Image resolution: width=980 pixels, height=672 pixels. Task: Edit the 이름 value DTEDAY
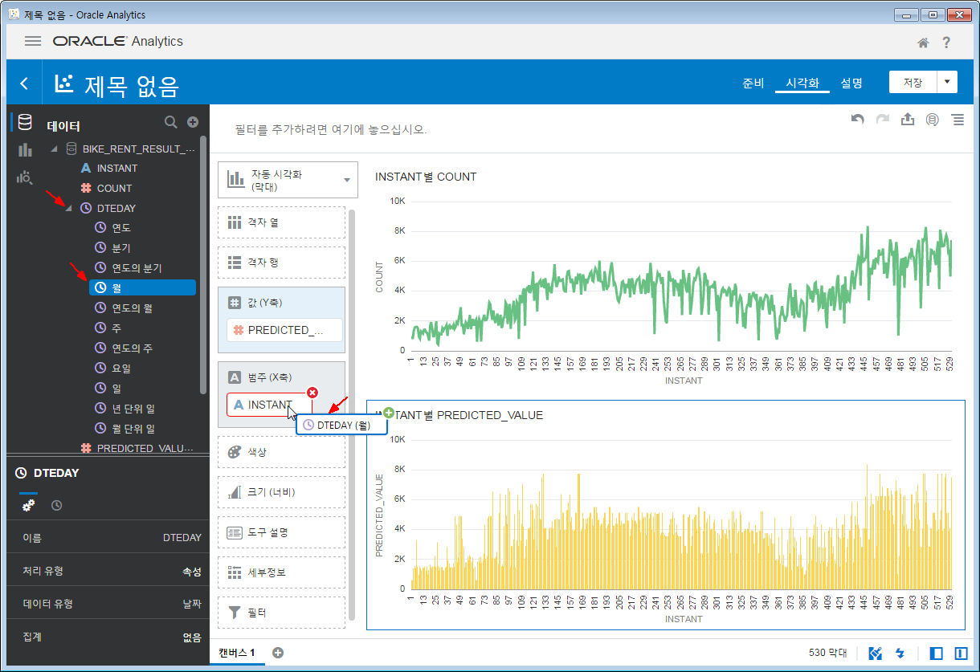pyautogui.click(x=182, y=538)
